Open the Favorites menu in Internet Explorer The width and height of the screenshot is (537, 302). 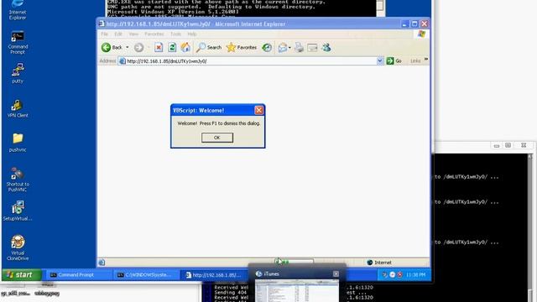click(x=154, y=34)
